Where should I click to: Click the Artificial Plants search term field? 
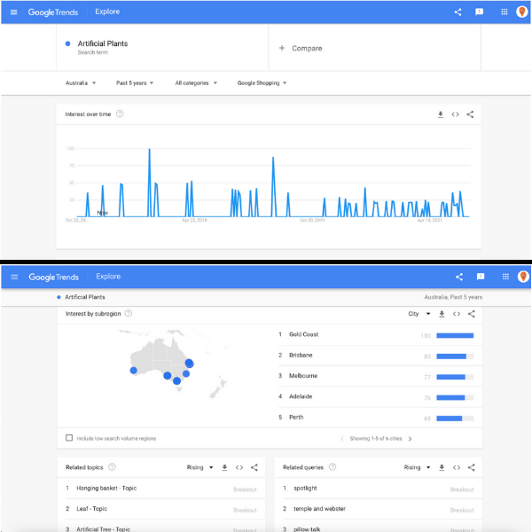[x=162, y=48]
